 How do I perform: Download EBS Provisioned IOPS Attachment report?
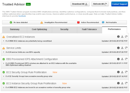tap(122, 59)
